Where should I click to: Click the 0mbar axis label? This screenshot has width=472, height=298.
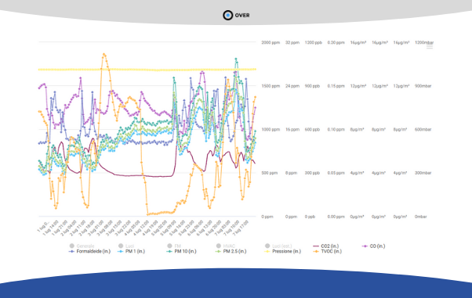coord(420,217)
